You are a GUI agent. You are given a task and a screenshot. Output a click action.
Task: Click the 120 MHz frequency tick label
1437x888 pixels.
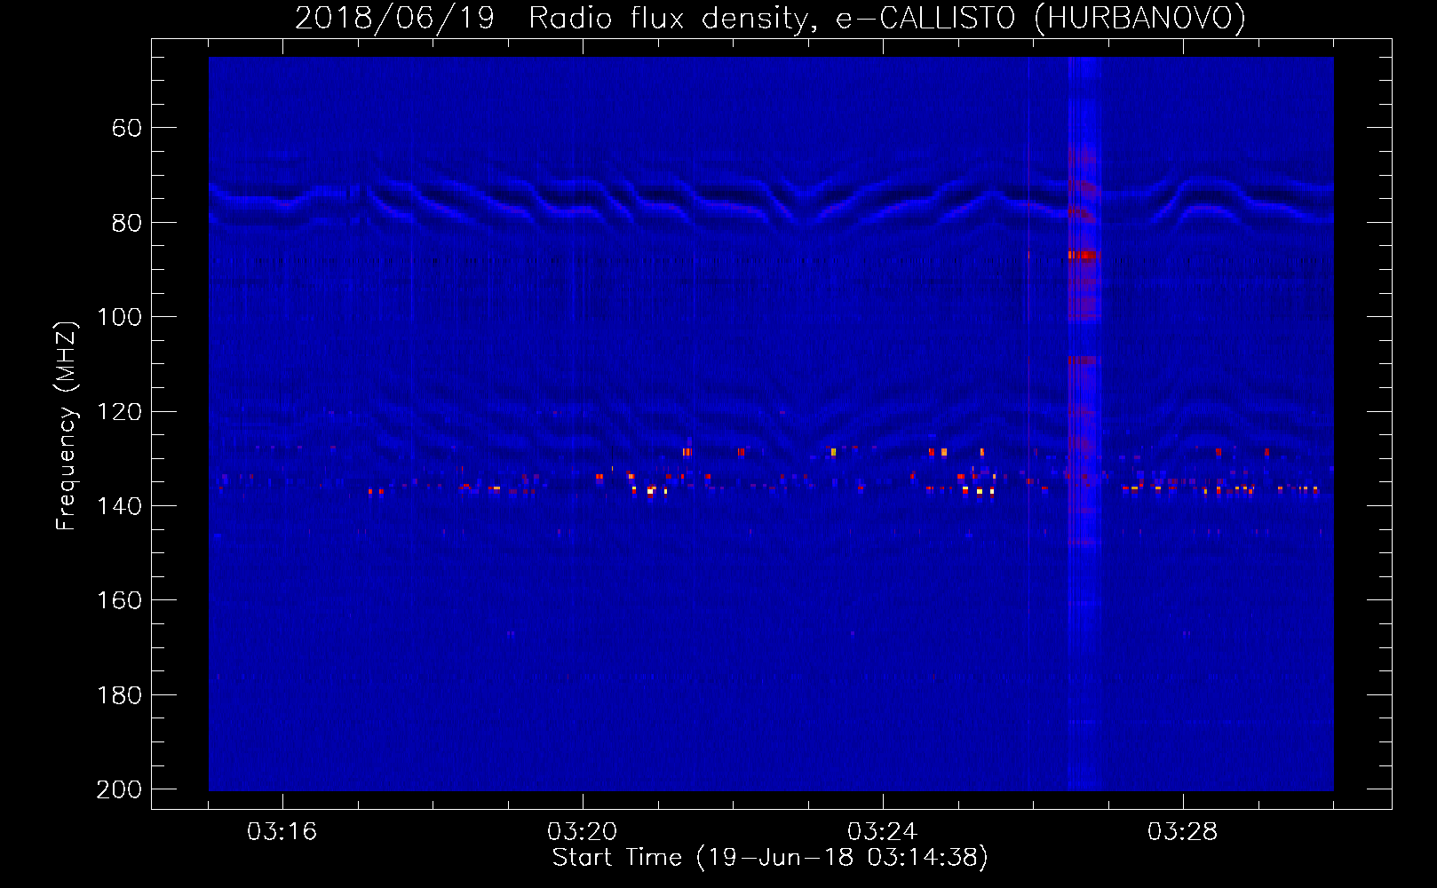pyautogui.click(x=119, y=411)
